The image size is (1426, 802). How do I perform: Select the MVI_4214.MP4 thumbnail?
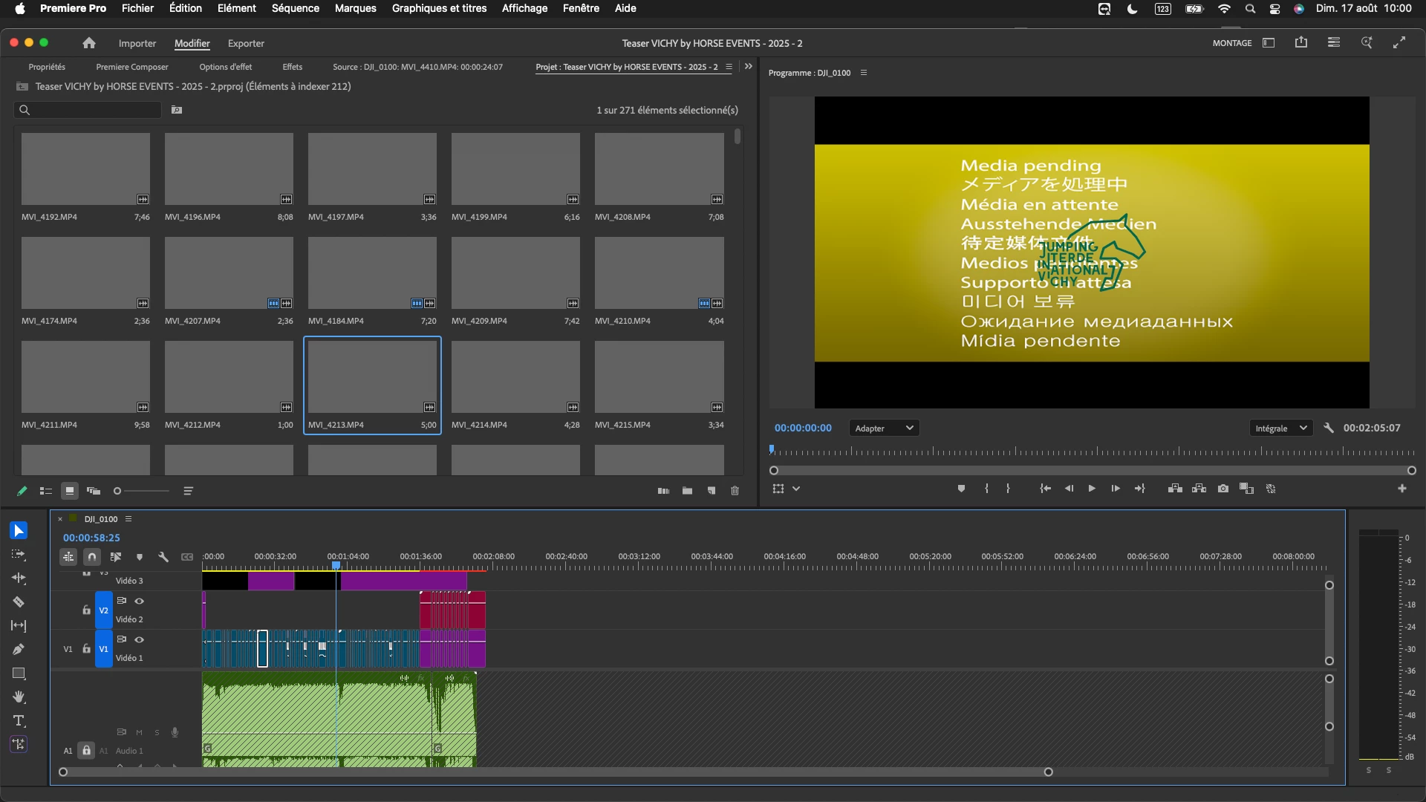tap(515, 377)
